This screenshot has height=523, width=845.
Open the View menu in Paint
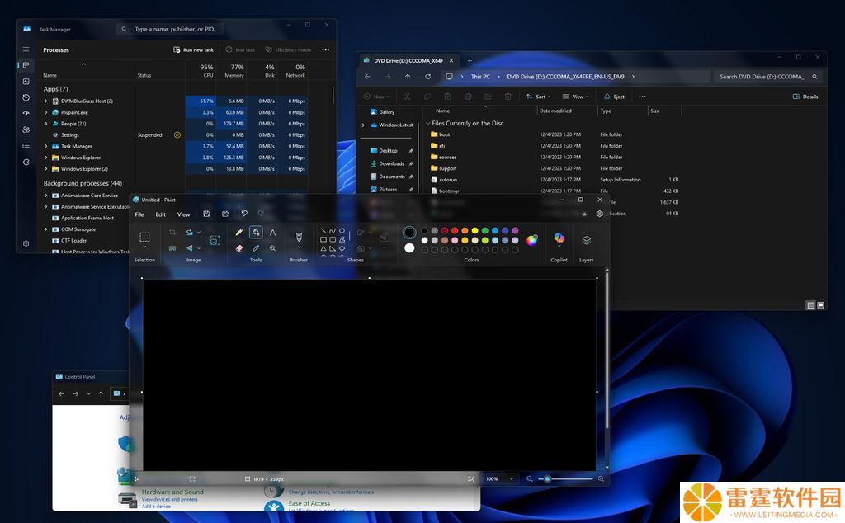tap(184, 214)
